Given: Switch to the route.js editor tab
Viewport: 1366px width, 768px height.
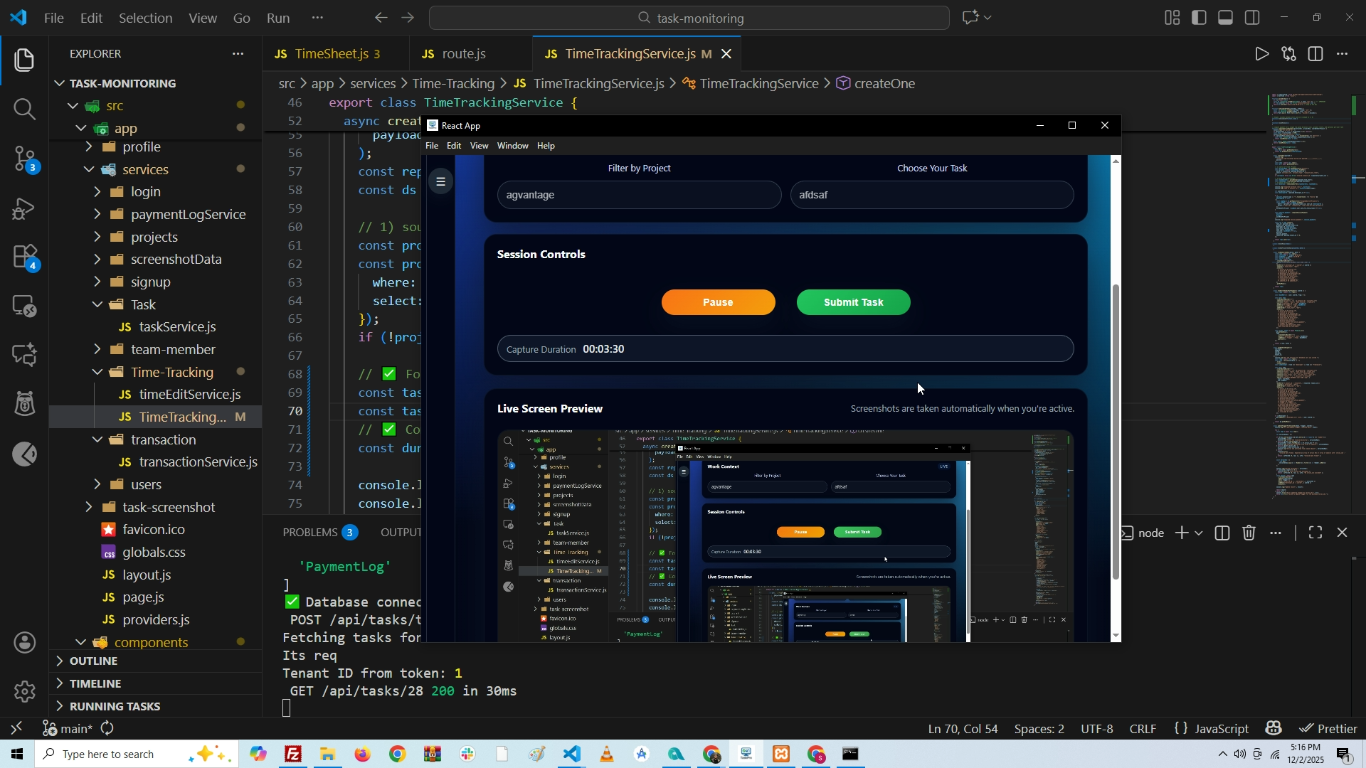Looking at the screenshot, I should click(463, 54).
